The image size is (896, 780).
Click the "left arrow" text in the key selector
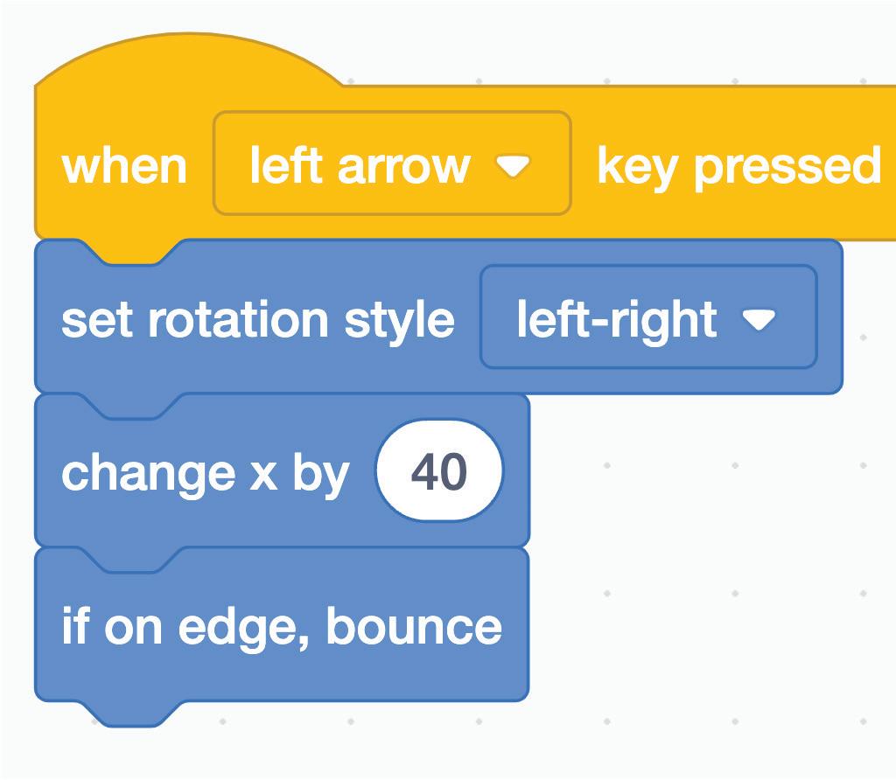(360, 165)
